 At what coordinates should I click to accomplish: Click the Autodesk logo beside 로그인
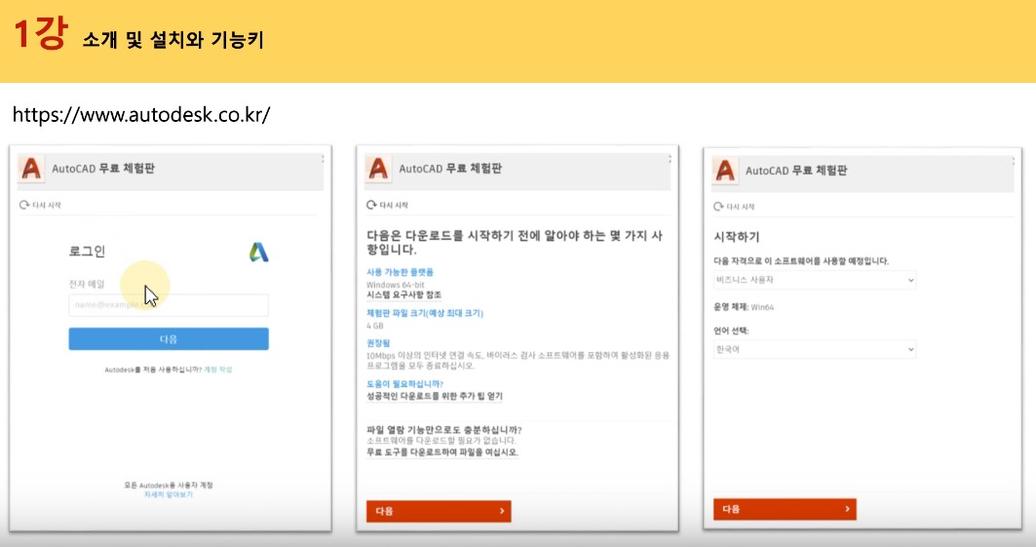258,252
